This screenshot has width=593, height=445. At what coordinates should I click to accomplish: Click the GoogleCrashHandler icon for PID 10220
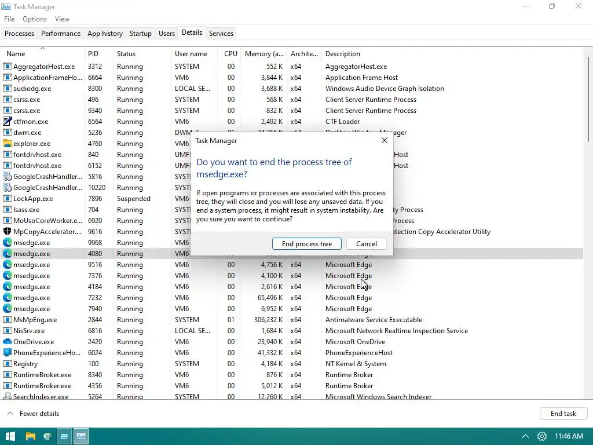click(x=7, y=187)
